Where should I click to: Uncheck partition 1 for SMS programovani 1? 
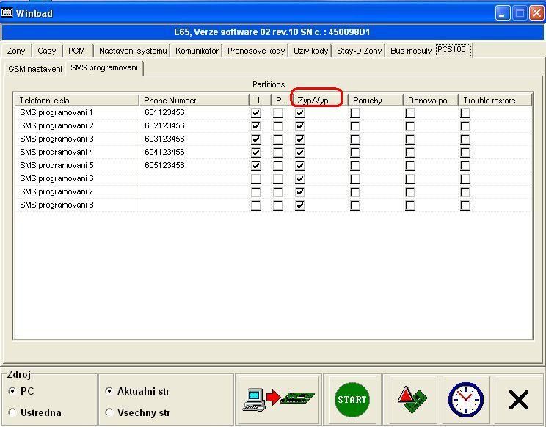(256, 114)
